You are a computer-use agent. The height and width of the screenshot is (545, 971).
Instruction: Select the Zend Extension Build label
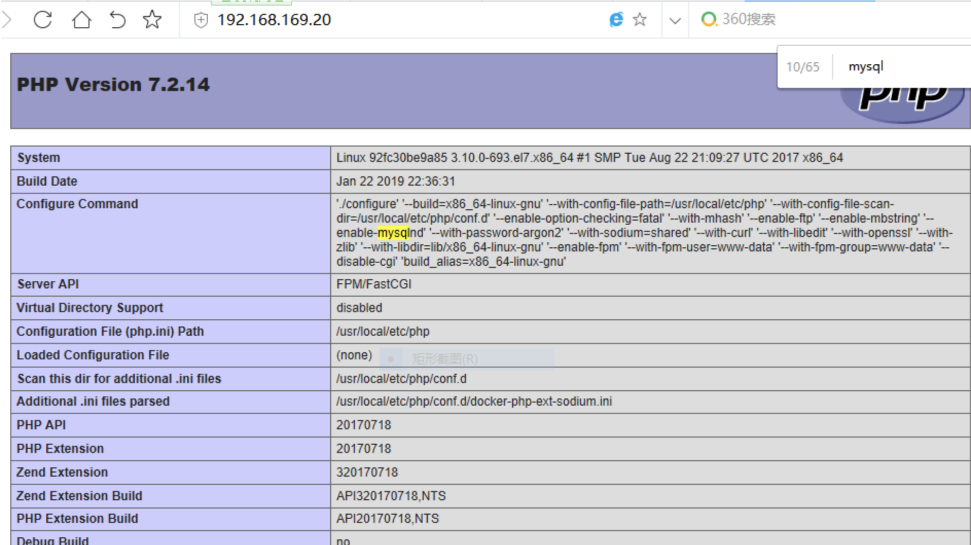(79, 496)
